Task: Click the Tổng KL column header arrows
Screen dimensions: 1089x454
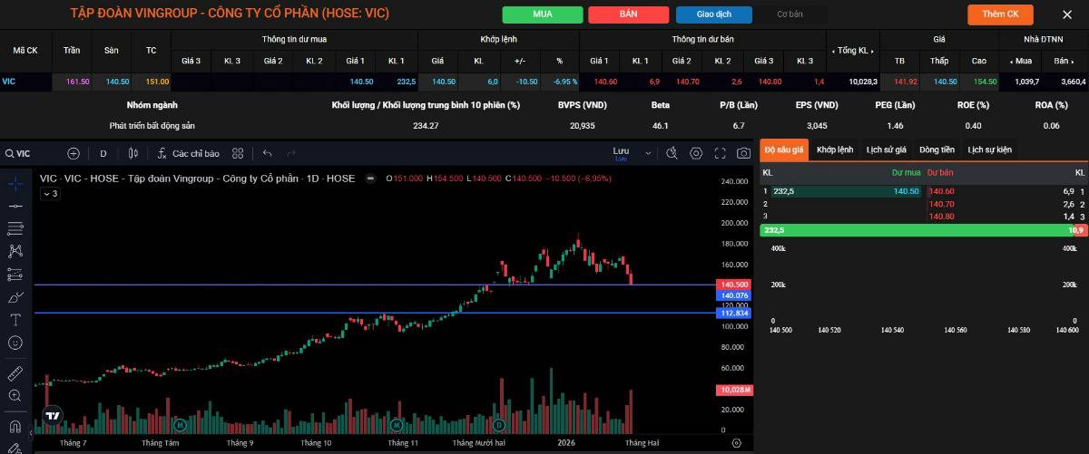Action: (x=853, y=51)
